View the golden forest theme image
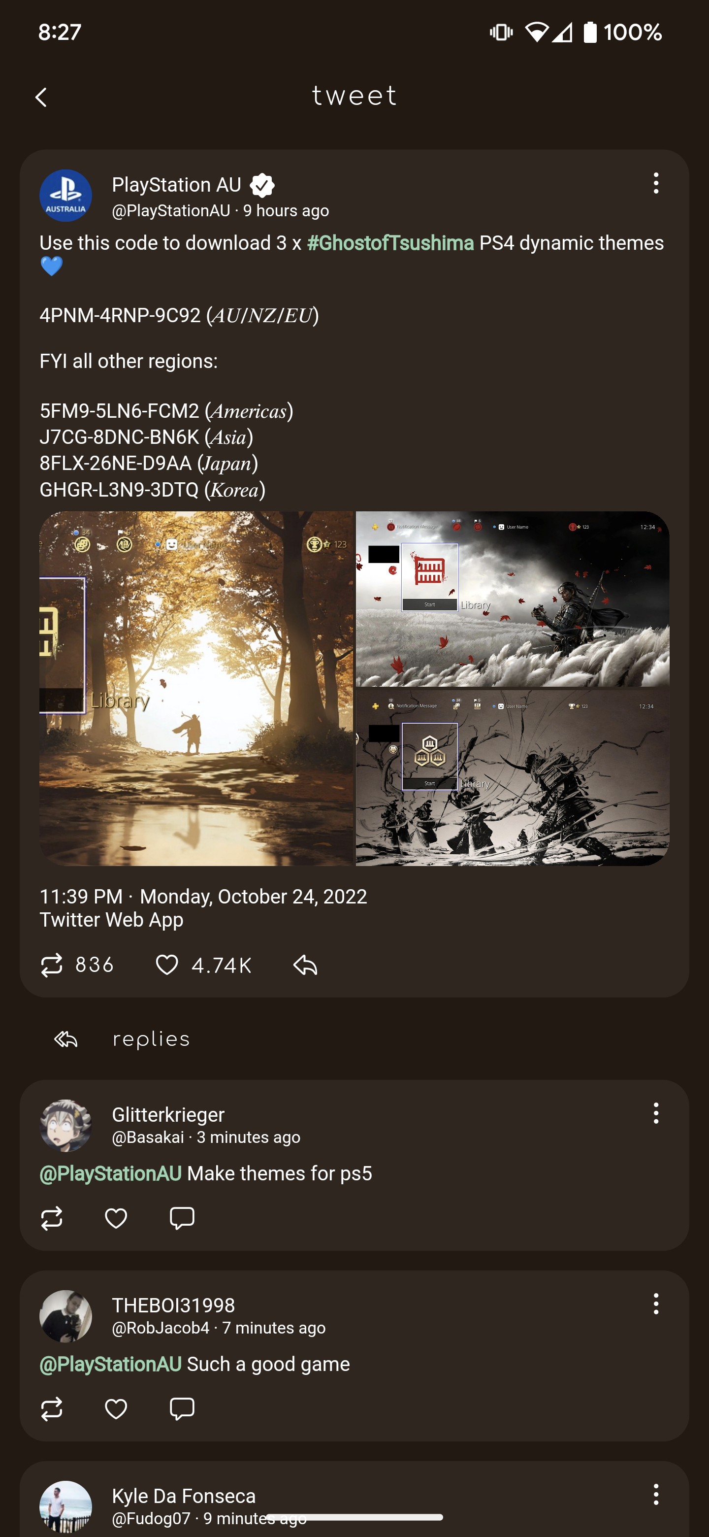The image size is (709, 1537). coord(196,689)
